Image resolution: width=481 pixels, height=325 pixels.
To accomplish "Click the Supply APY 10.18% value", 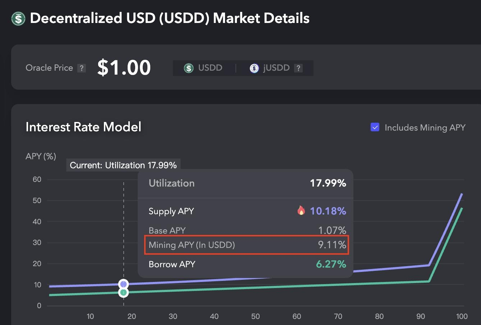I will click(328, 211).
